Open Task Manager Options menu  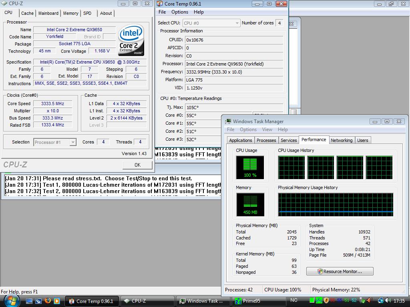point(248,130)
